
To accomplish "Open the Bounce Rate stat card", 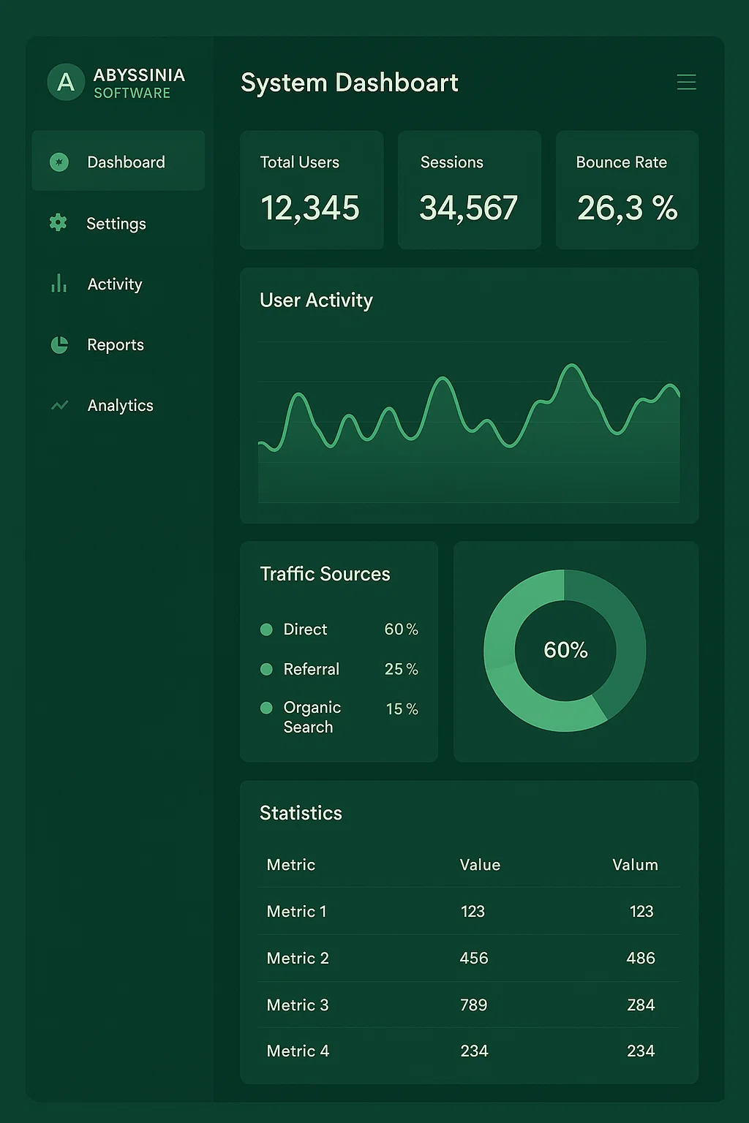I will pos(627,190).
